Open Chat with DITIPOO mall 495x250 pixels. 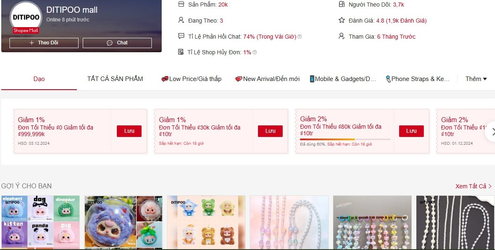click(x=117, y=43)
